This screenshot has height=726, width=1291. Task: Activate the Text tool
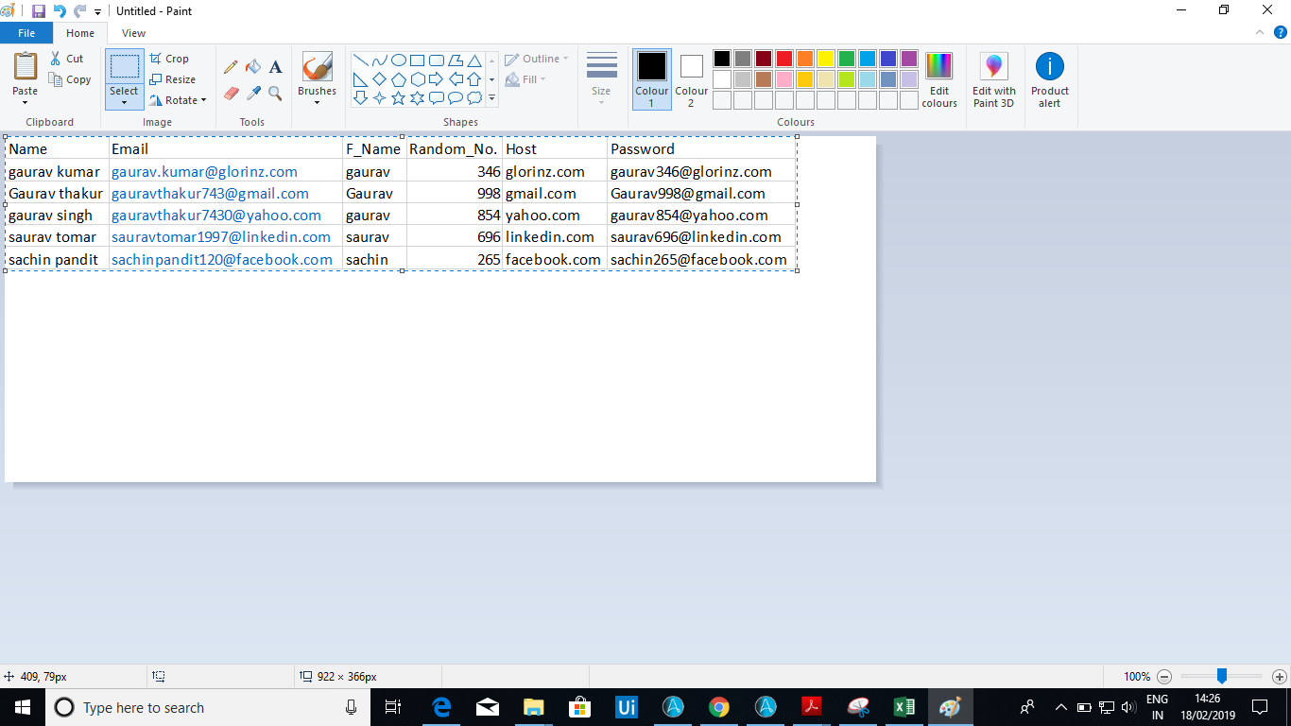[275, 67]
